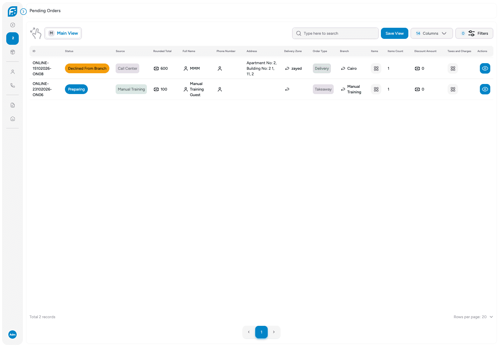
Task: Click the Declined From Branch status badge
Action: click(87, 68)
